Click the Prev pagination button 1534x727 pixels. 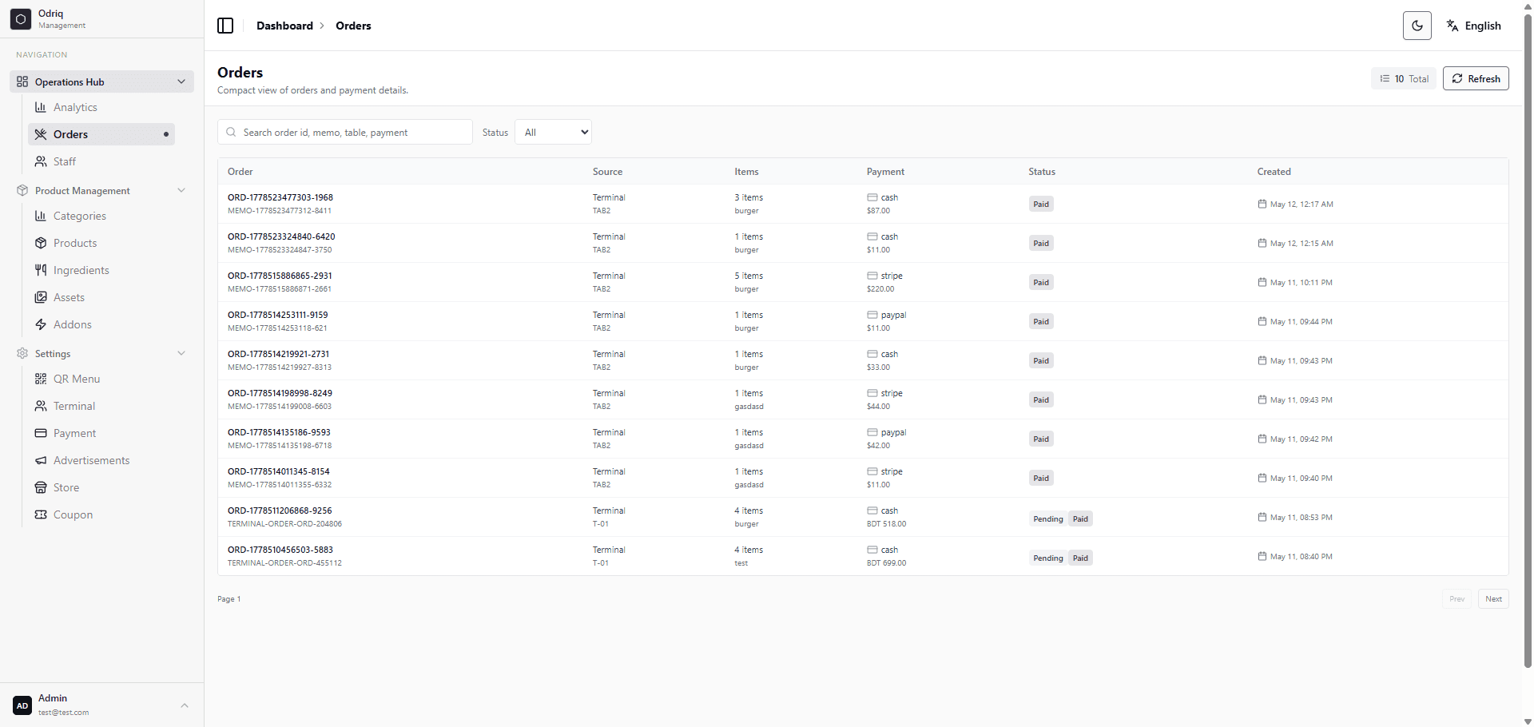pos(1457,598)
